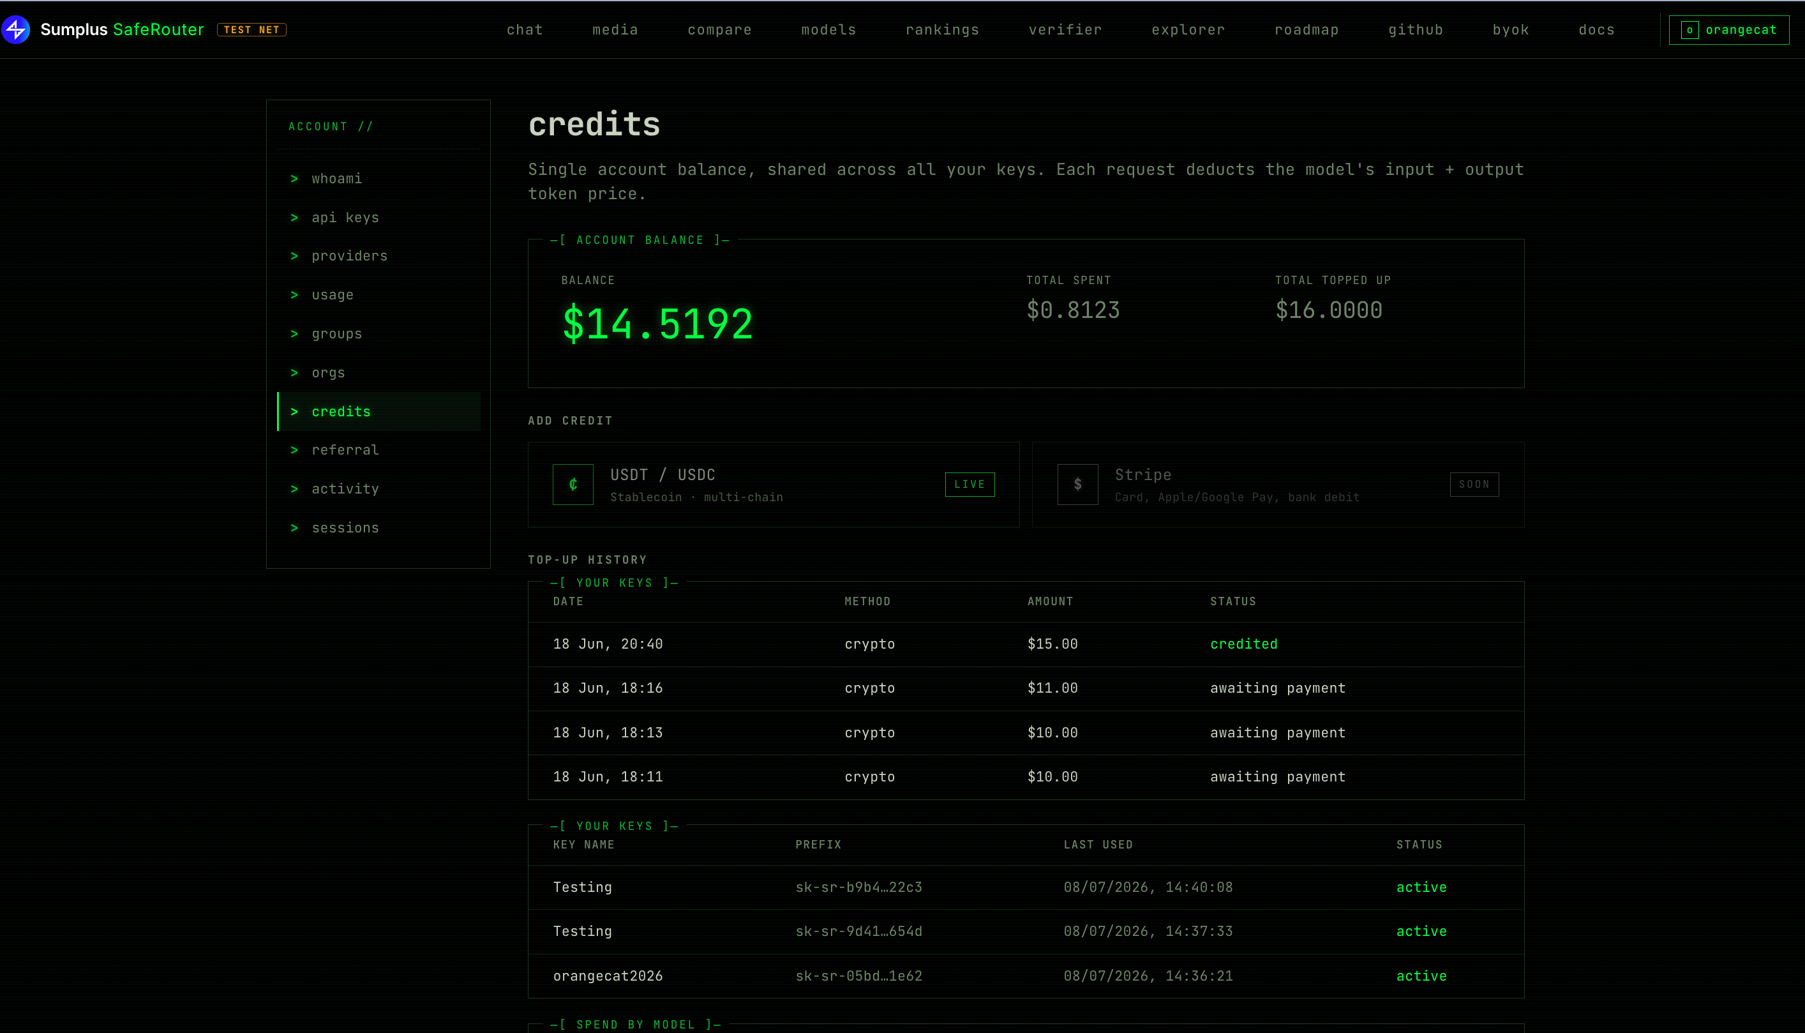Click the "18 Jun, 18:13" top-up date
This screenshot has width=1805, height=1033.
608,733
